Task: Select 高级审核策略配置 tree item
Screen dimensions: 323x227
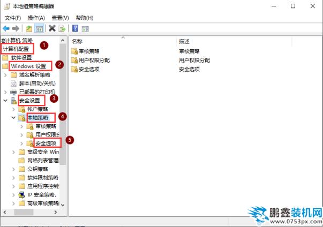Action: [x=43, y=203]
